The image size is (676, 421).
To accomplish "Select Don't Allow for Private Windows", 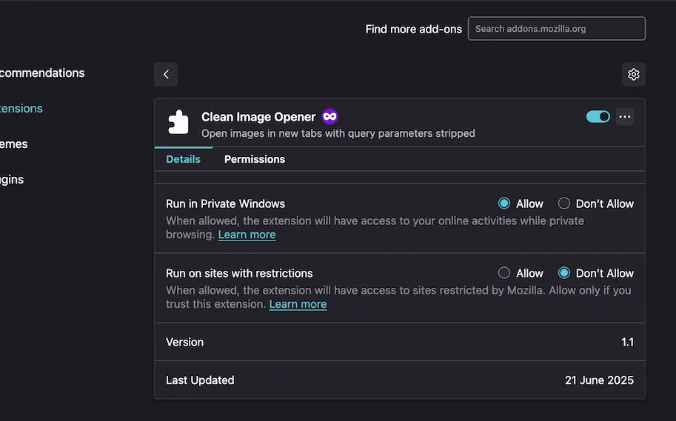I will pos(564,203).
